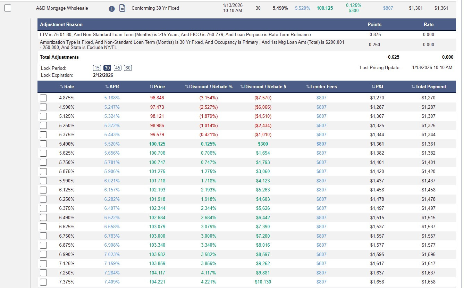The height and width of the screenshot is (288, 472).
Task: Open the 7.409% APR link
Action: click(112, 282)
